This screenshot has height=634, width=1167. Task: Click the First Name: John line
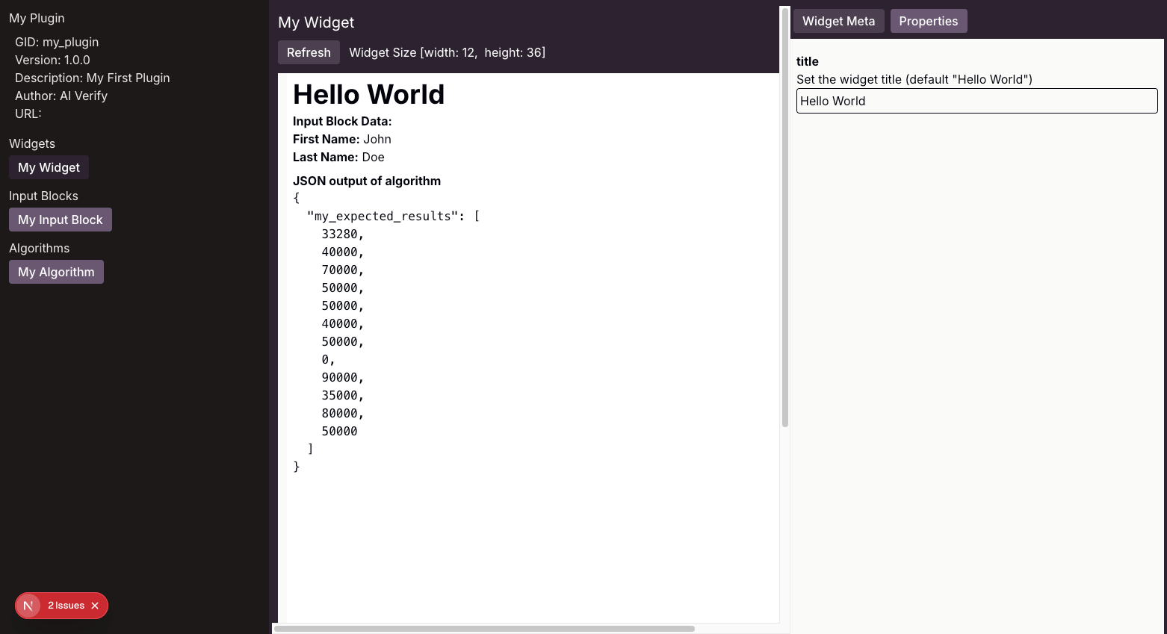click(342, 139)
